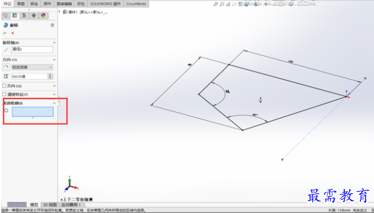Expand the 零件1 flyout tree arrow
This screenshot has width=374, height=213.
click(59, 12)
